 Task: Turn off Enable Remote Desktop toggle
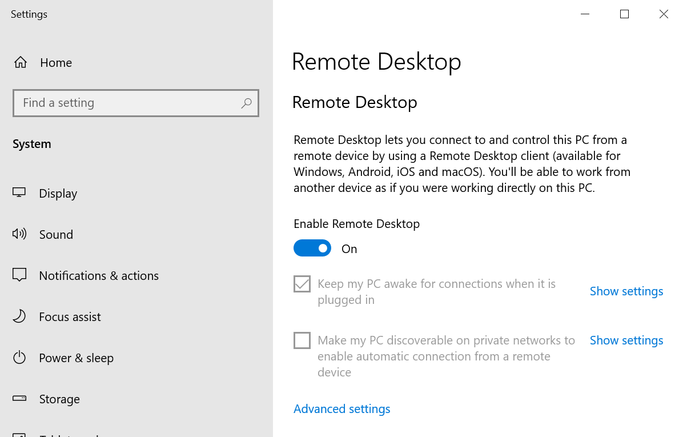(312, 248)
